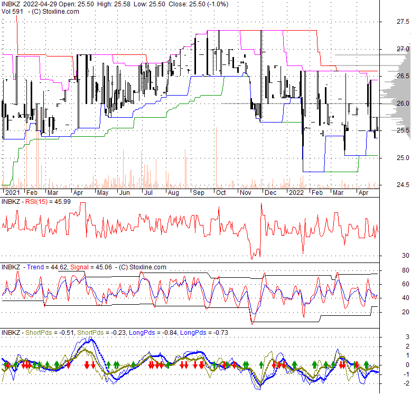This screenshot has width=411, height=394.
Task: Click the 'Trend = 44.62' label
Action: point(48,267)
